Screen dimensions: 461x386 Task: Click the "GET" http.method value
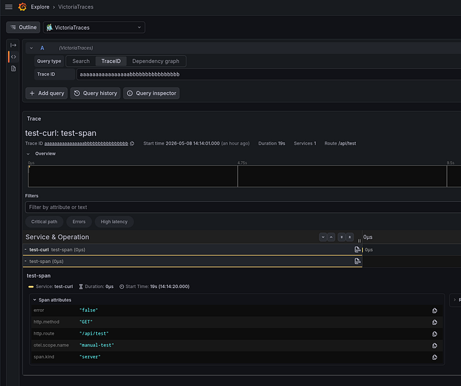pos(86,322)
